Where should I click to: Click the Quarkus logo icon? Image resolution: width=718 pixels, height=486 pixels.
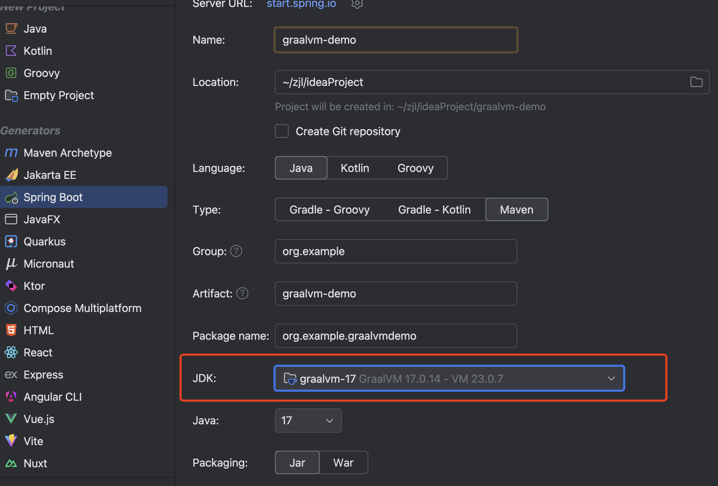(x=11, y=241)
